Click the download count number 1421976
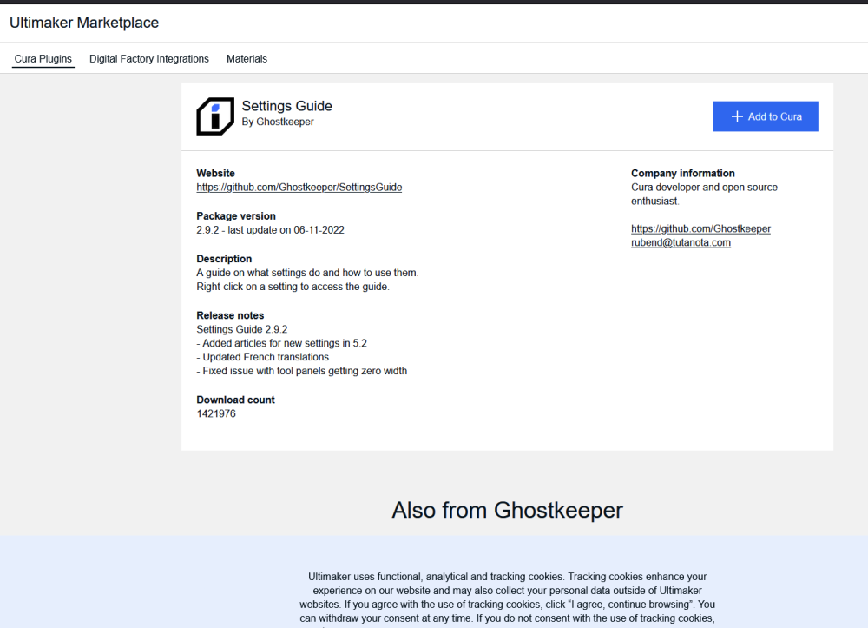 [x=216, y=413]
